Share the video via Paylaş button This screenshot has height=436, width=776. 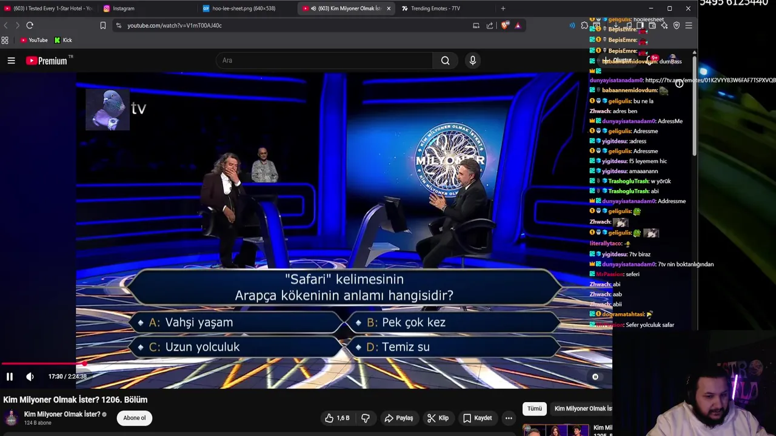pyautogui.click(x=398, y=418)
